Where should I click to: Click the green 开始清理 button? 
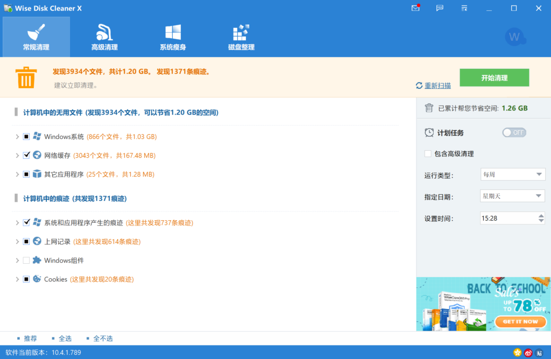point(494,78)
